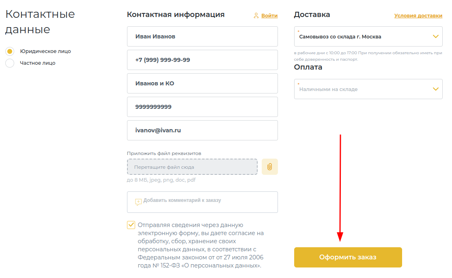The image size is (452, 278).
Task: Click the ivanov@ivan.ru email field
Action: coord(202,130)
